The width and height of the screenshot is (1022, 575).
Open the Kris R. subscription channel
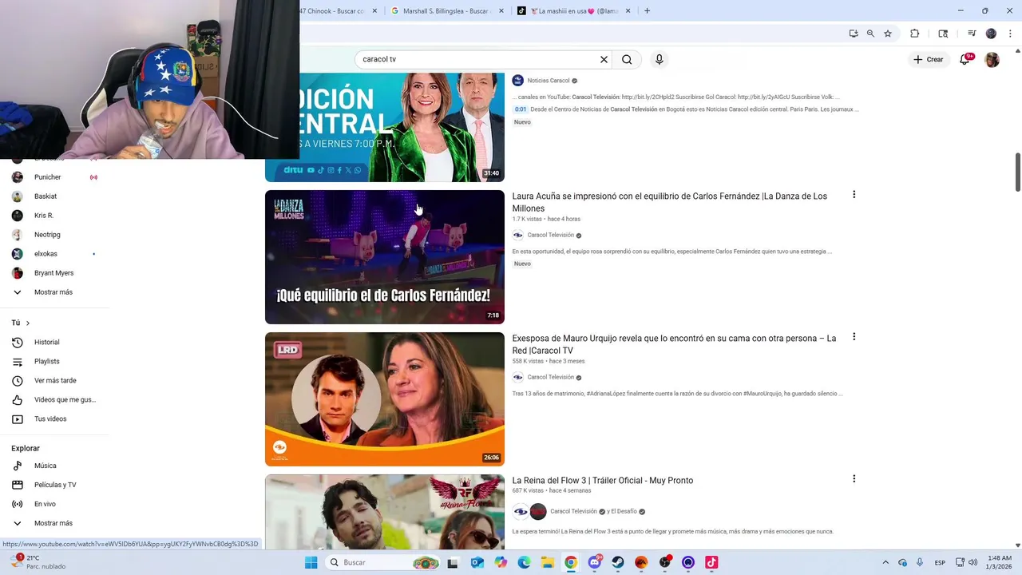tap(44, 216)
